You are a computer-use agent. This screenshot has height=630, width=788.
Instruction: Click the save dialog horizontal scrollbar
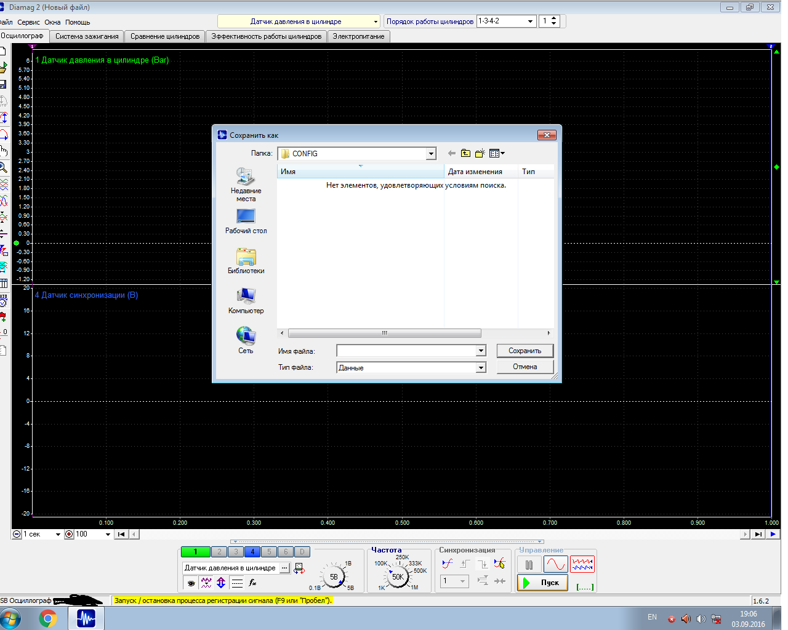click(x=384, y=333)
